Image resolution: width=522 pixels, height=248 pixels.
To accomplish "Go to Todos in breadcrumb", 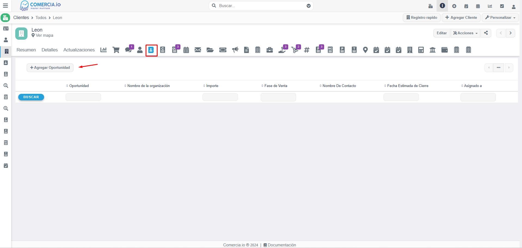I will [x=41, y=18].
